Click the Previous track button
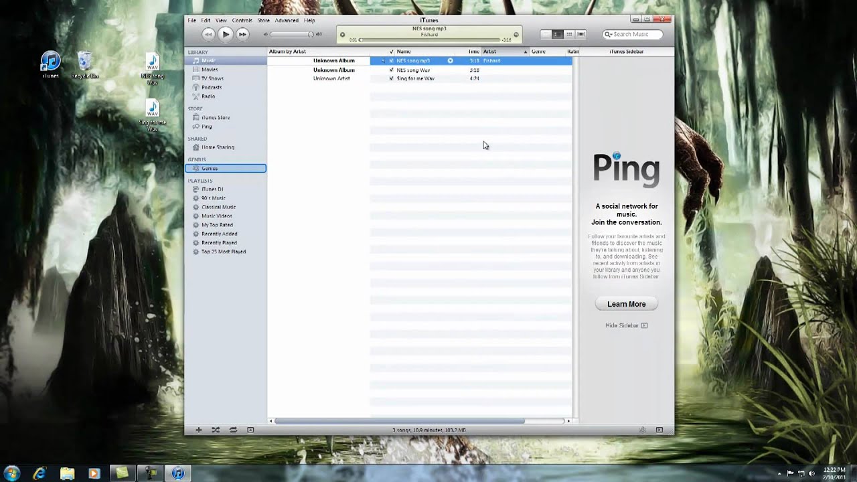Viewport: 857px width, 482px height. click(x=208, y=34)
